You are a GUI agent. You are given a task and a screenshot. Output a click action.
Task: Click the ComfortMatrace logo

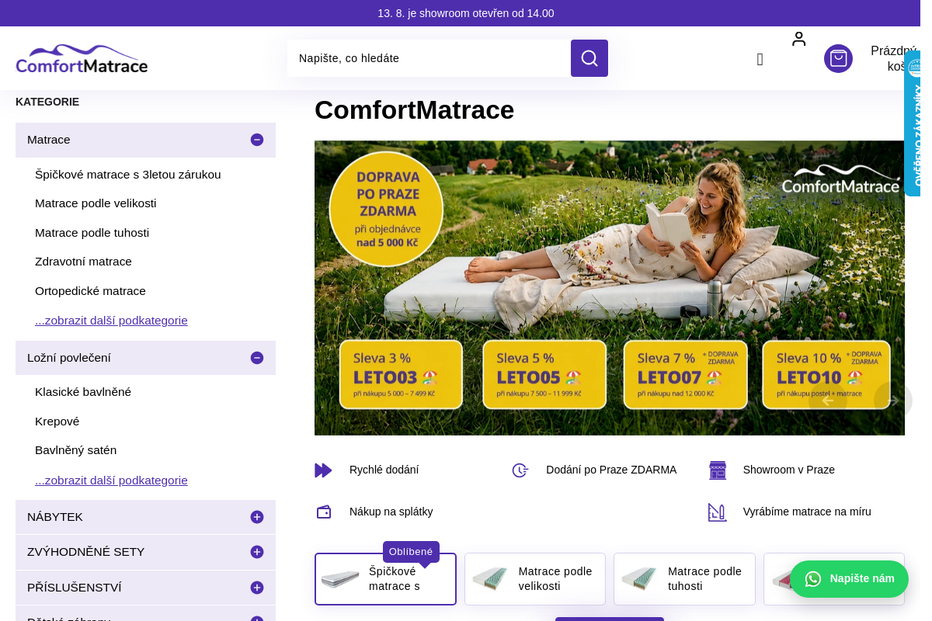[x=82, y=59]
